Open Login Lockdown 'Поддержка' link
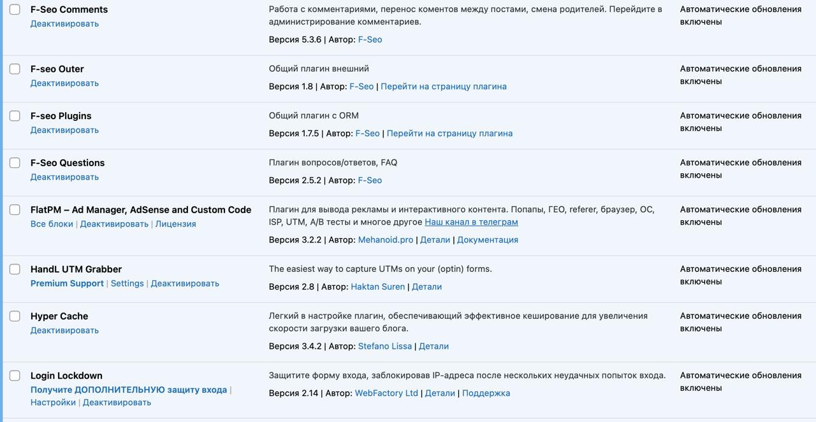Viewport: 816px width, 422px height. (486, 393)
